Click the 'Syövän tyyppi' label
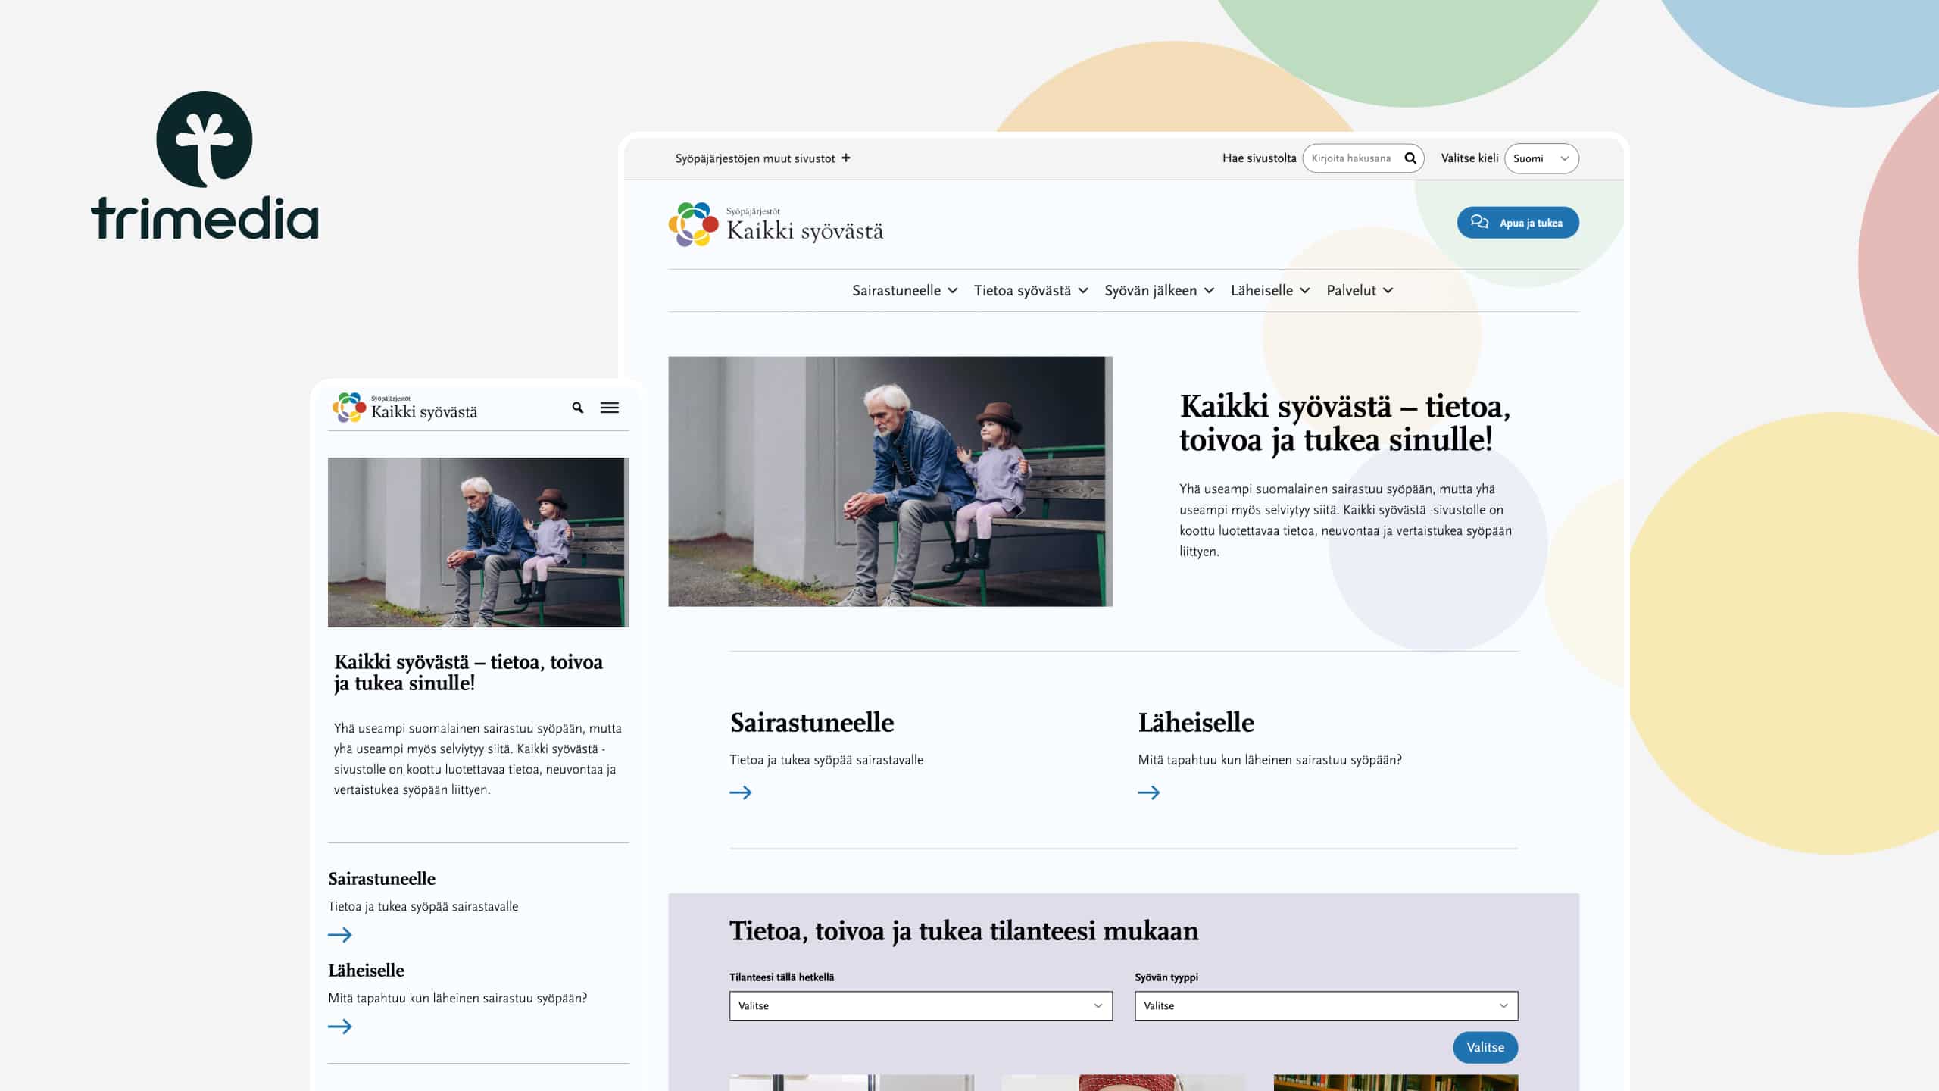This screenshot has width=1939, height=1091. pyautogui.click(x=1166, y=977)
